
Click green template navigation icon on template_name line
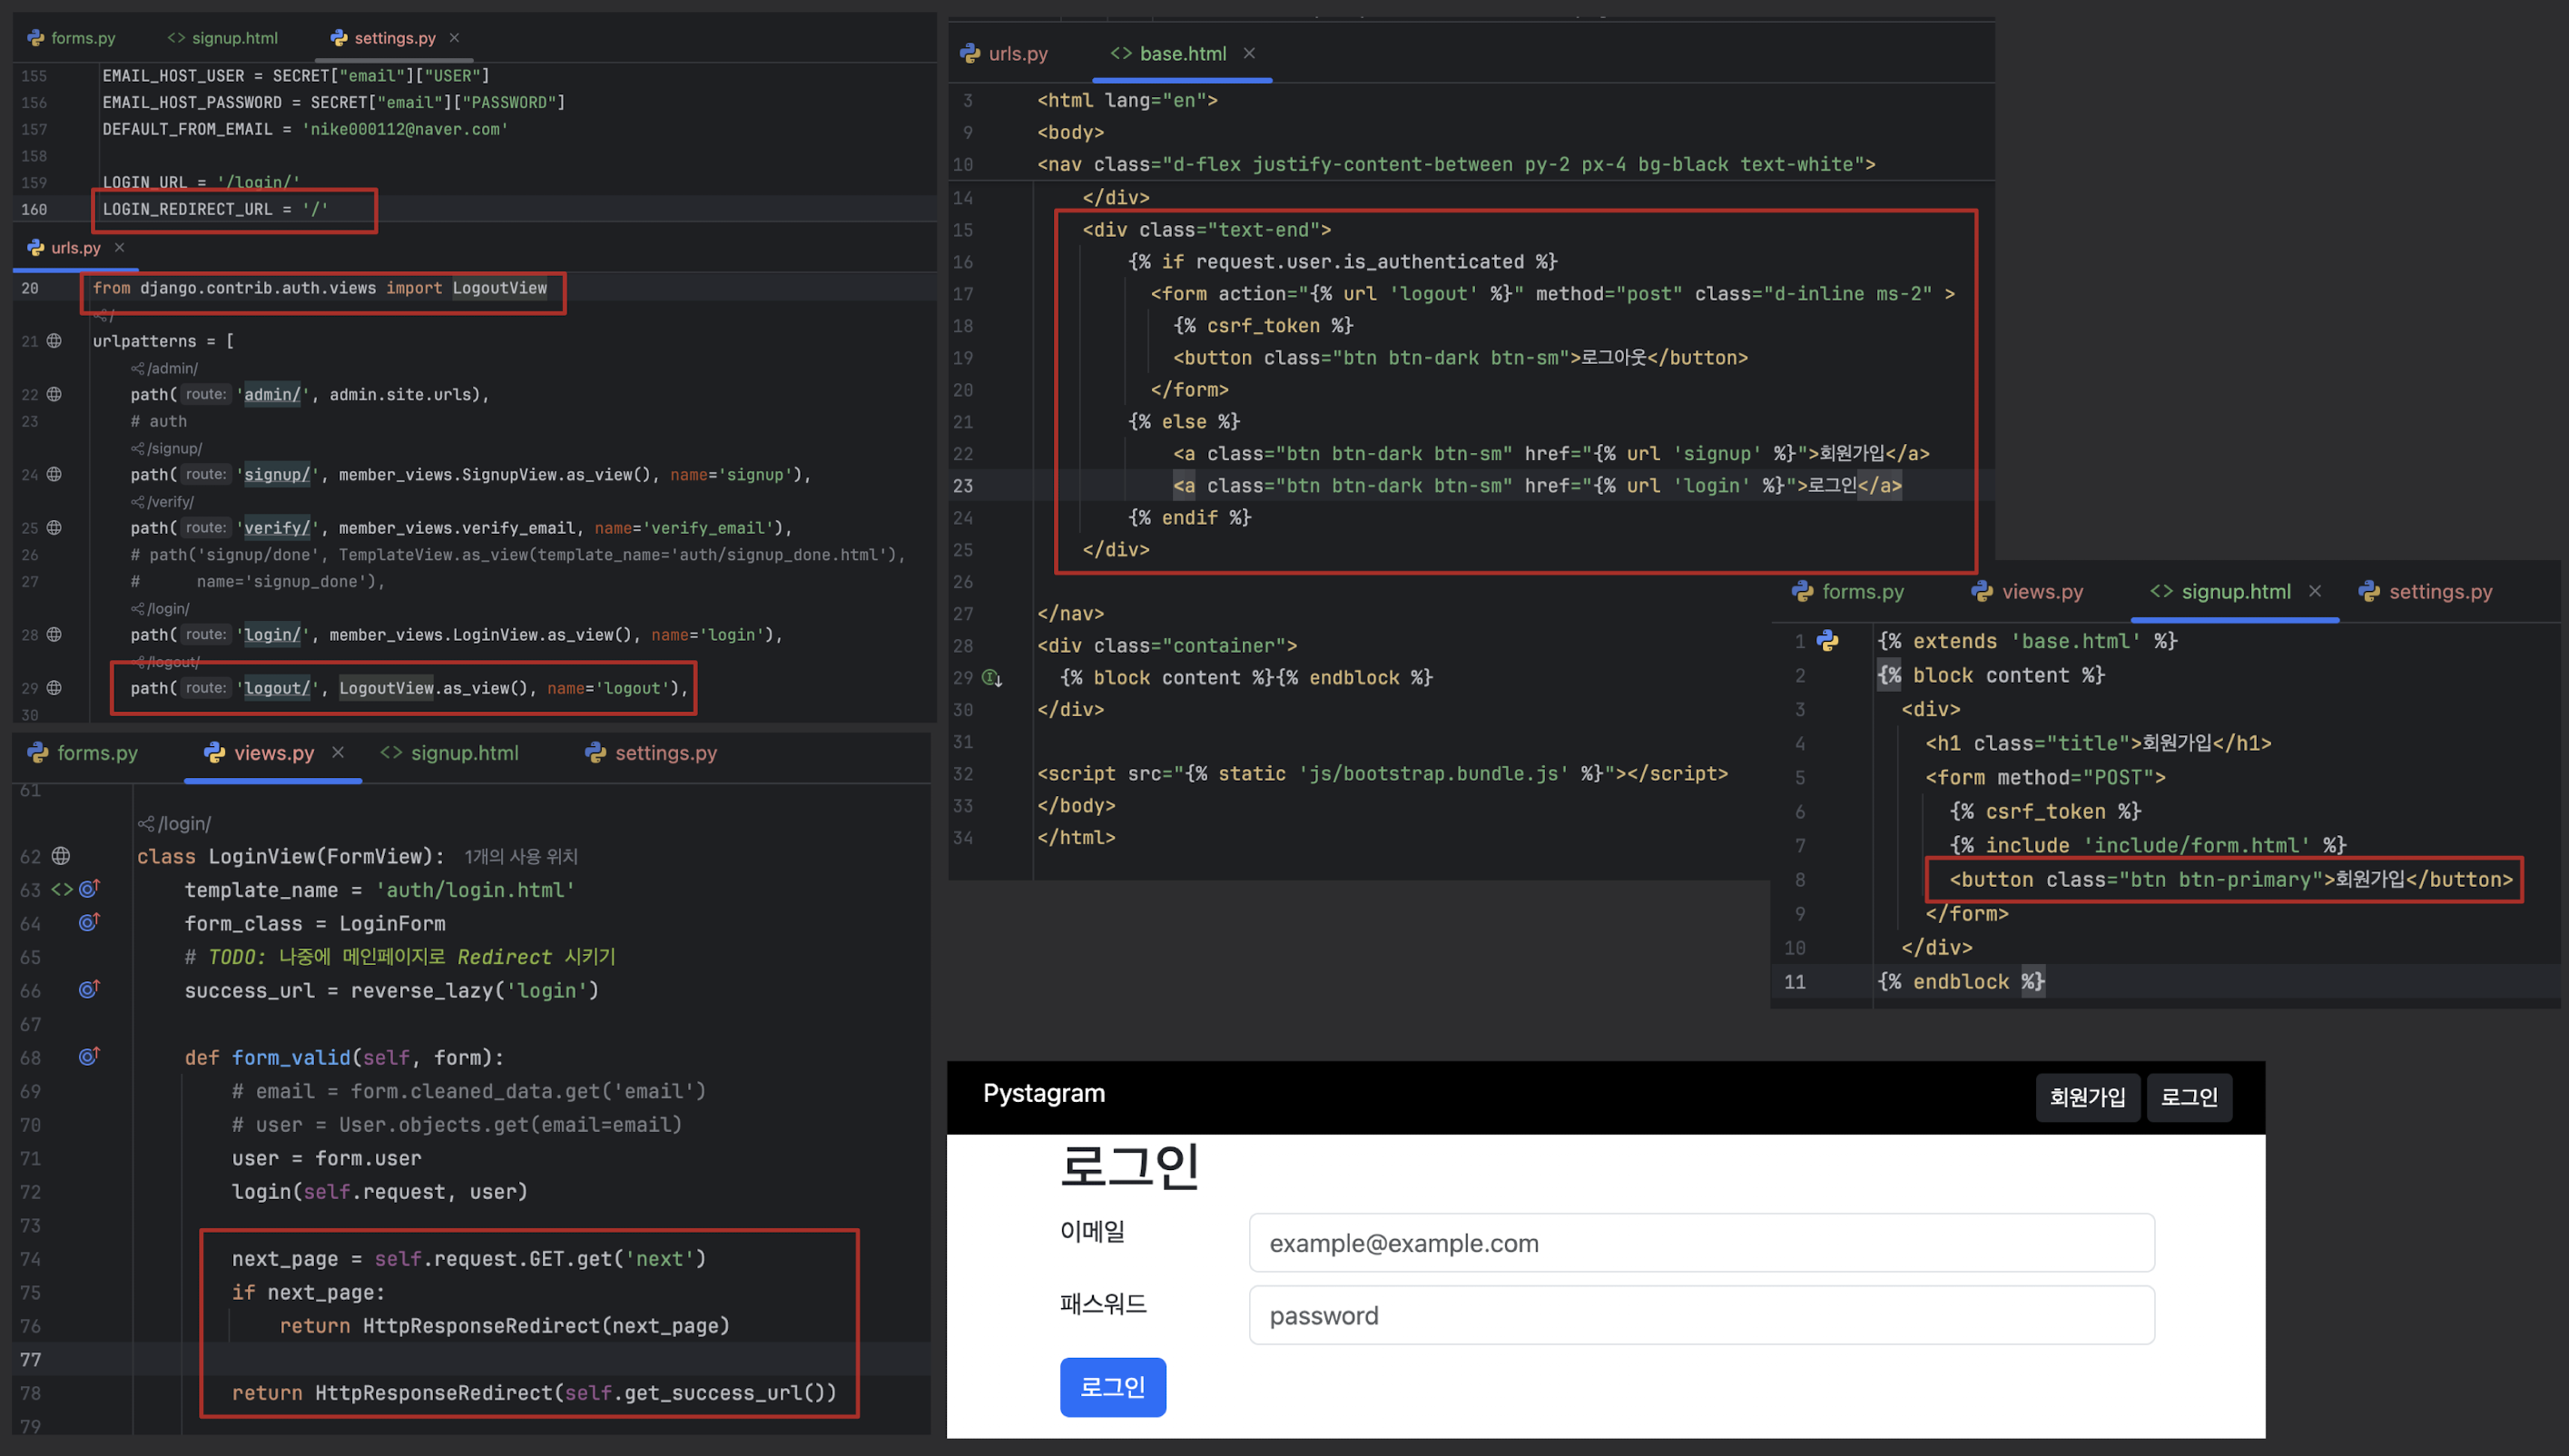pos(62,889)
